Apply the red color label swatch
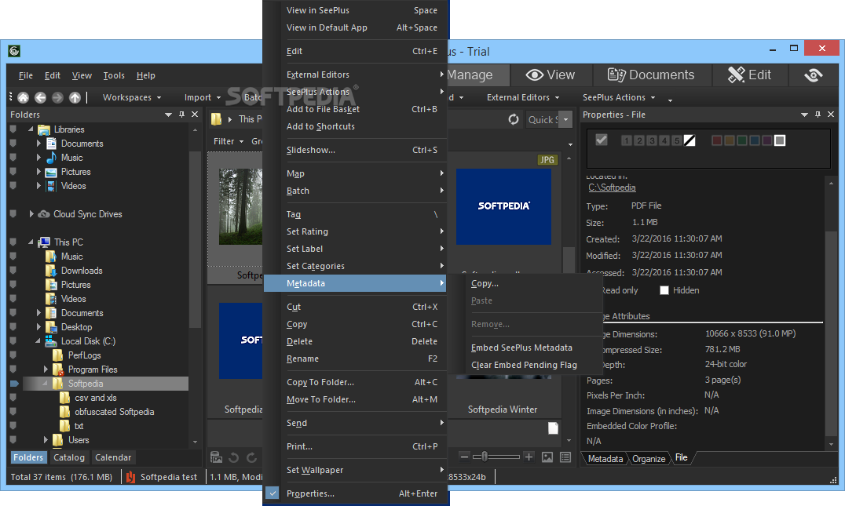 717,140
